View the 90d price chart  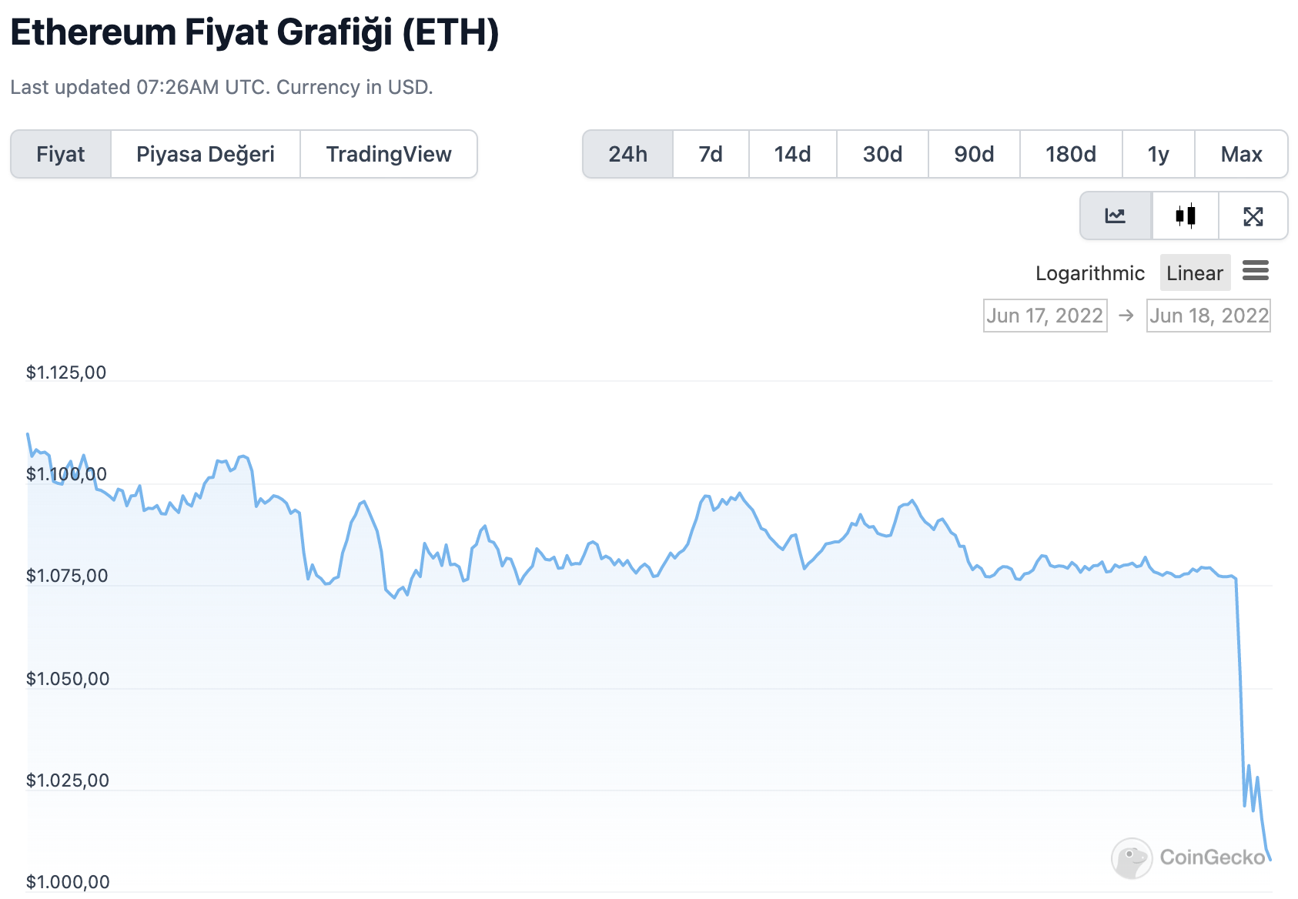pos(973,154)
